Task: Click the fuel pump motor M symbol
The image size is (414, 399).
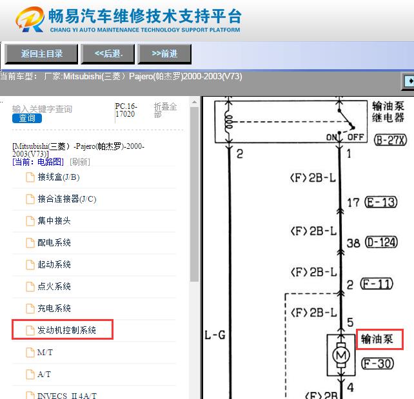Action: click(341, 355)
